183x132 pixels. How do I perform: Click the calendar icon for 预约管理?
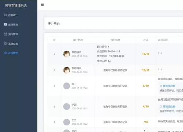(x=5, y=34)
